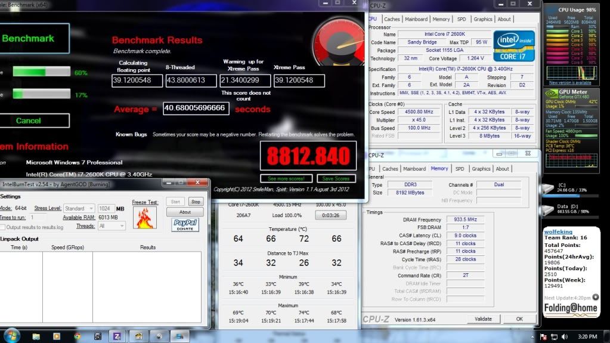The image size is (610, 343).
Task: Open Windows Media Player from taskbar
Action: point(57,336)
